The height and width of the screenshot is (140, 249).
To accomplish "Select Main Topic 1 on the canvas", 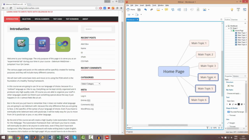I will click(x=199, y=43).
